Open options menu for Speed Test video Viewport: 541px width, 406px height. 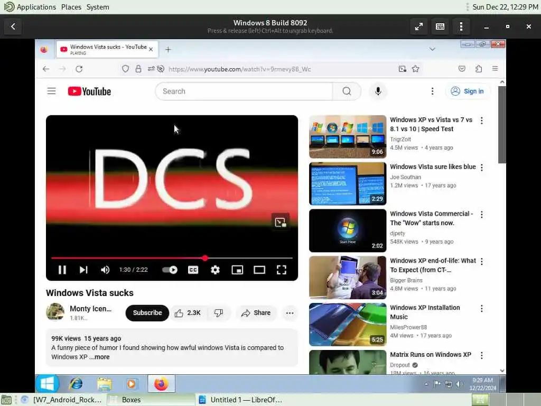(482, 121)
